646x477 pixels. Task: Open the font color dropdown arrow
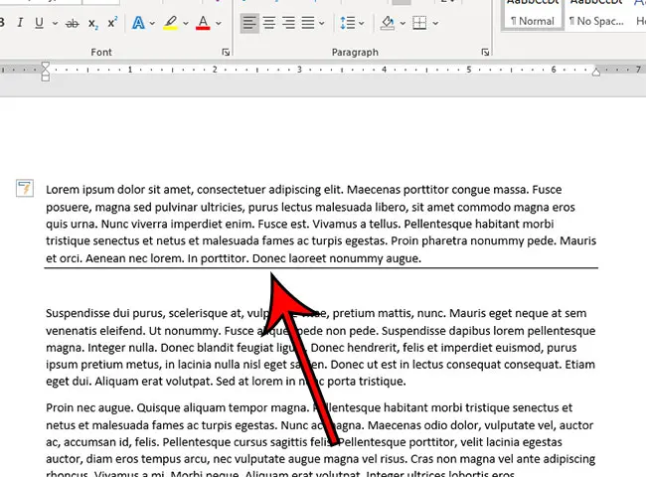(220, 22)
